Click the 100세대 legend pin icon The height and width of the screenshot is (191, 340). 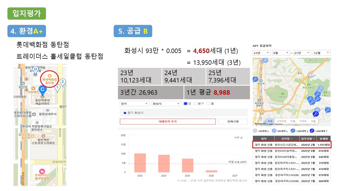(255, 131)
